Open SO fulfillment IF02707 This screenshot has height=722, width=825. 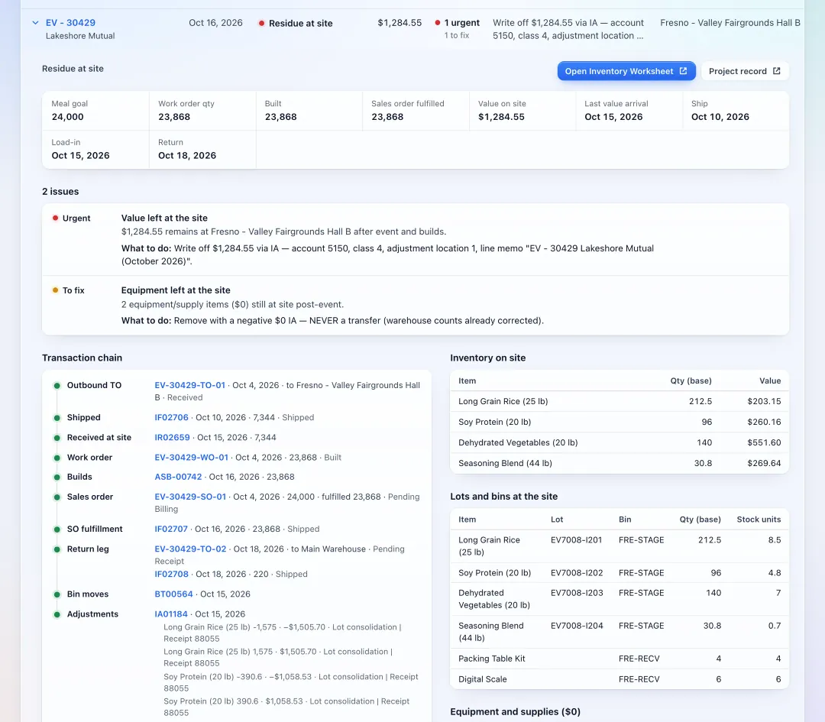point(171,529)
